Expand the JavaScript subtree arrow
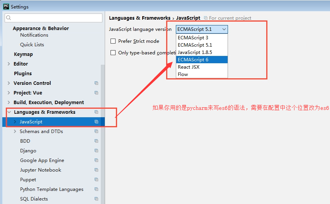330x204 pixels. click(15, 122)
